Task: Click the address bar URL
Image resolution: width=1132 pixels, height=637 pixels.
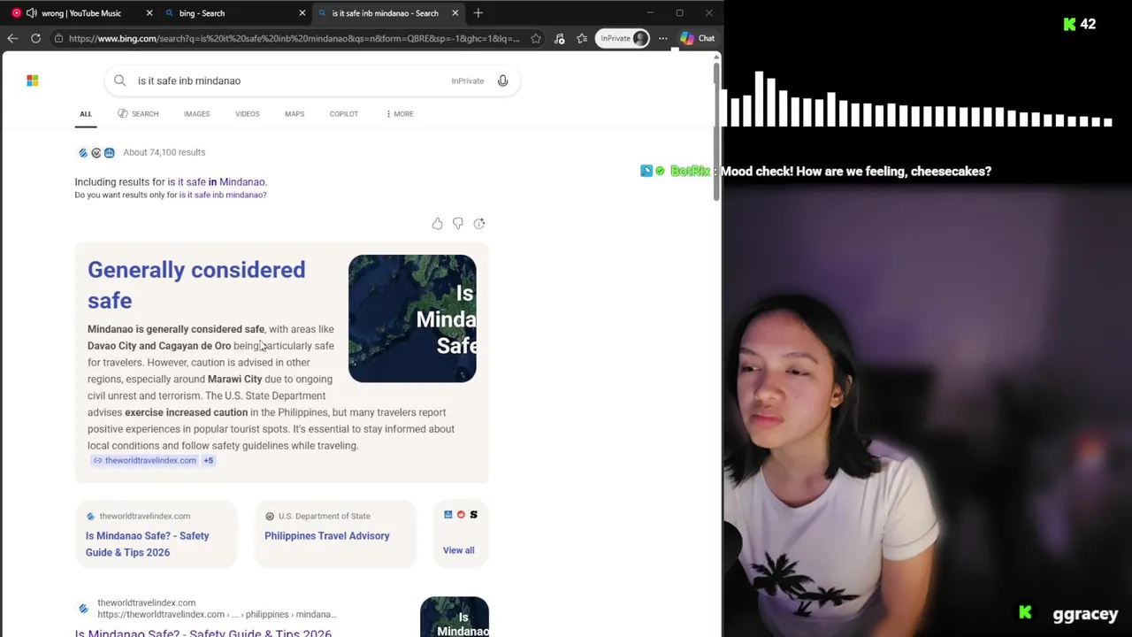Action: [294, 38]
